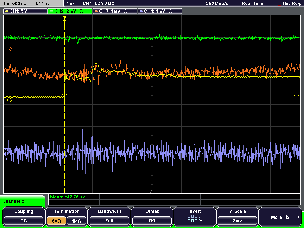
Task: Click the trigger point diamond on the waveform
Action: point(64,95)
